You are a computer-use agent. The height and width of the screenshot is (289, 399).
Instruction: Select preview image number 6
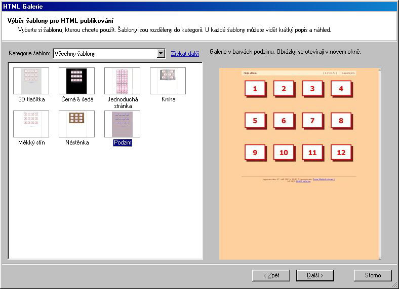tap(284, 121)
